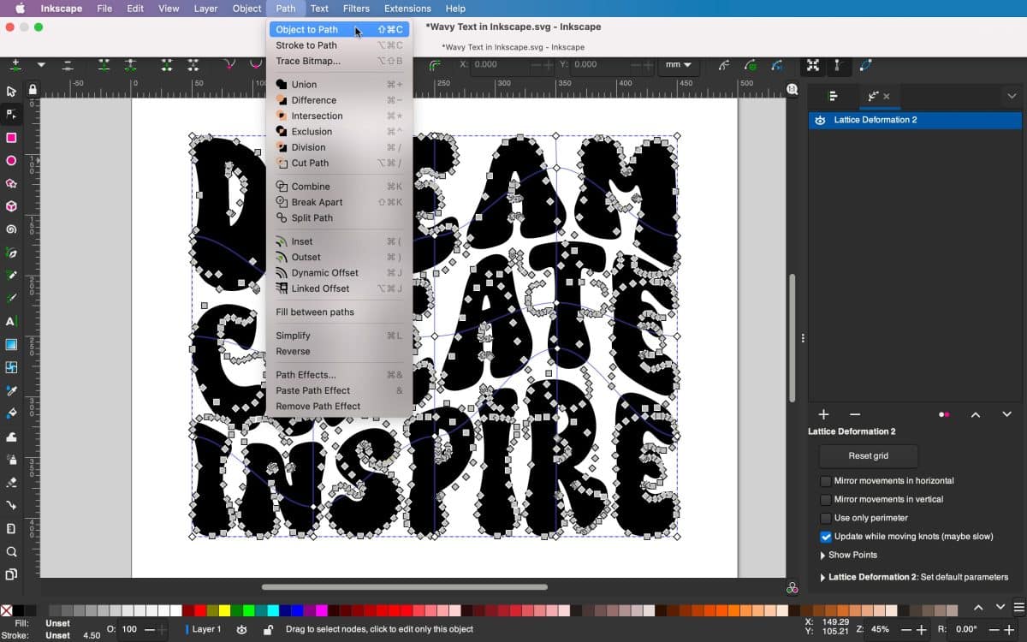Toggle Show Bezier node handles button
This screenshot has height=642, width=1027.
840,65
